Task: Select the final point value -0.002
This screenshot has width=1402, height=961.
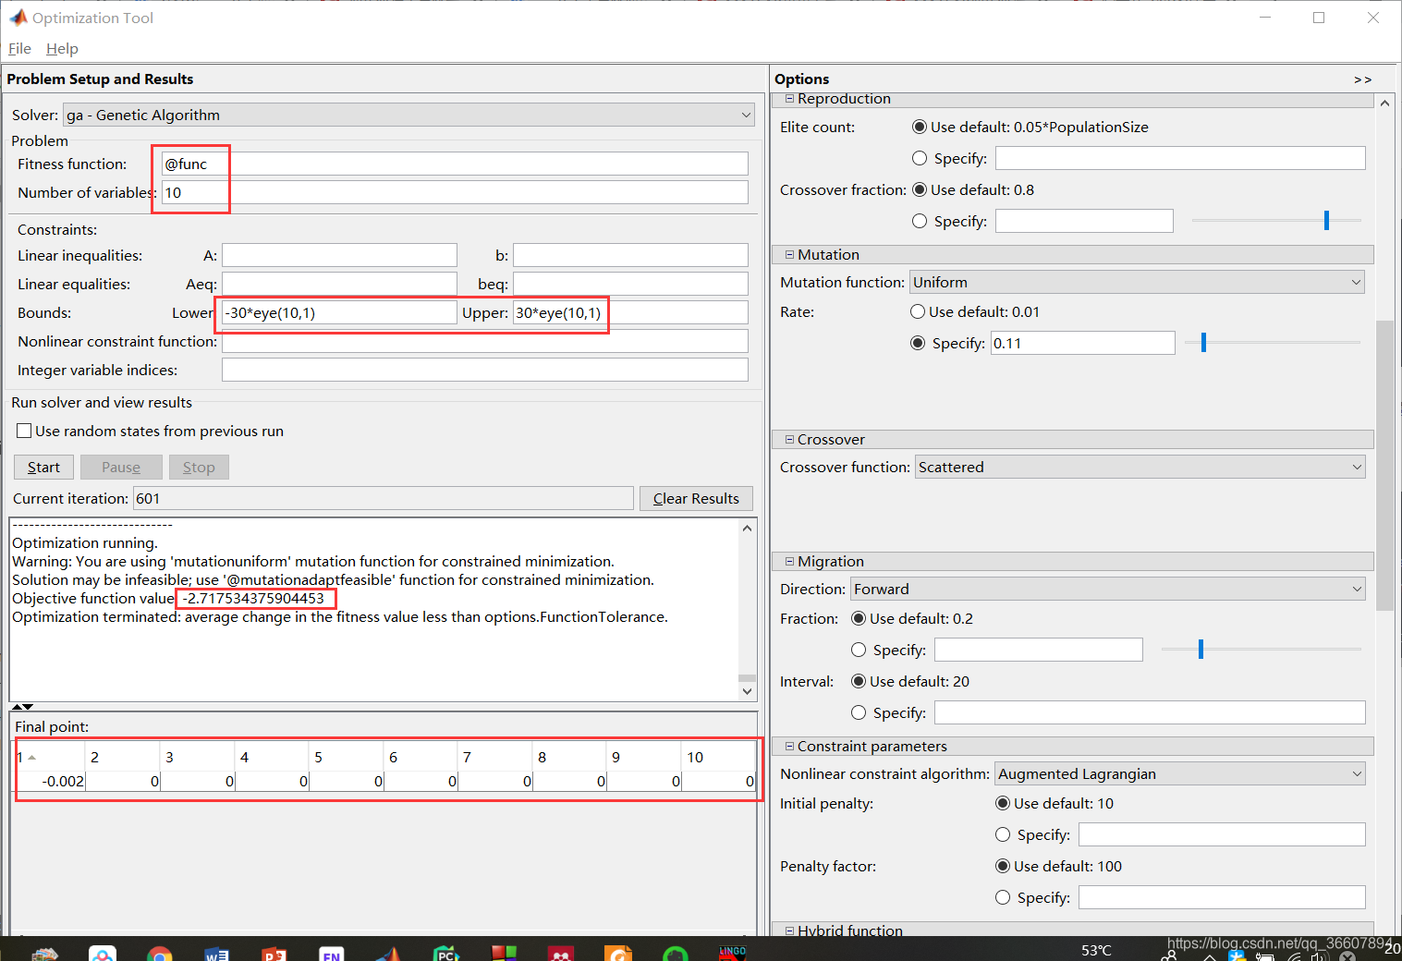Action: (x=51, y=782)
